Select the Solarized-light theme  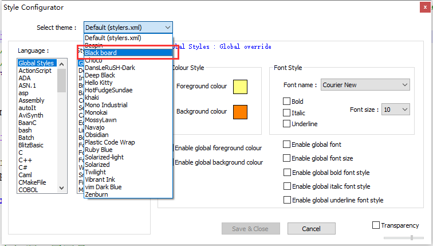[128, 157]
